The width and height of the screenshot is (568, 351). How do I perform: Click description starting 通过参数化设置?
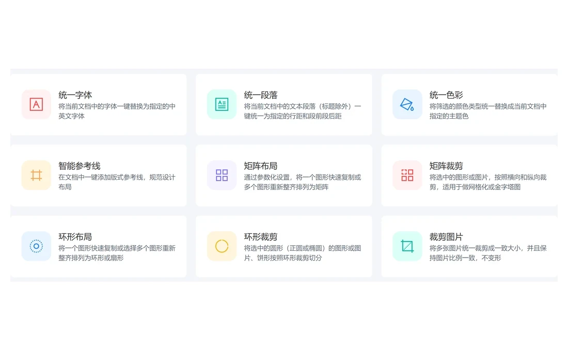click(303, 182)
